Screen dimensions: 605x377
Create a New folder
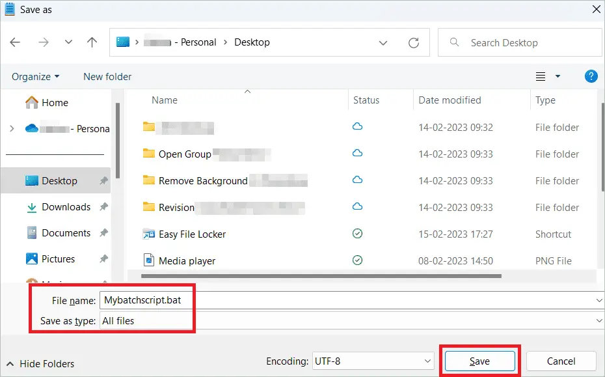[107, 76]
